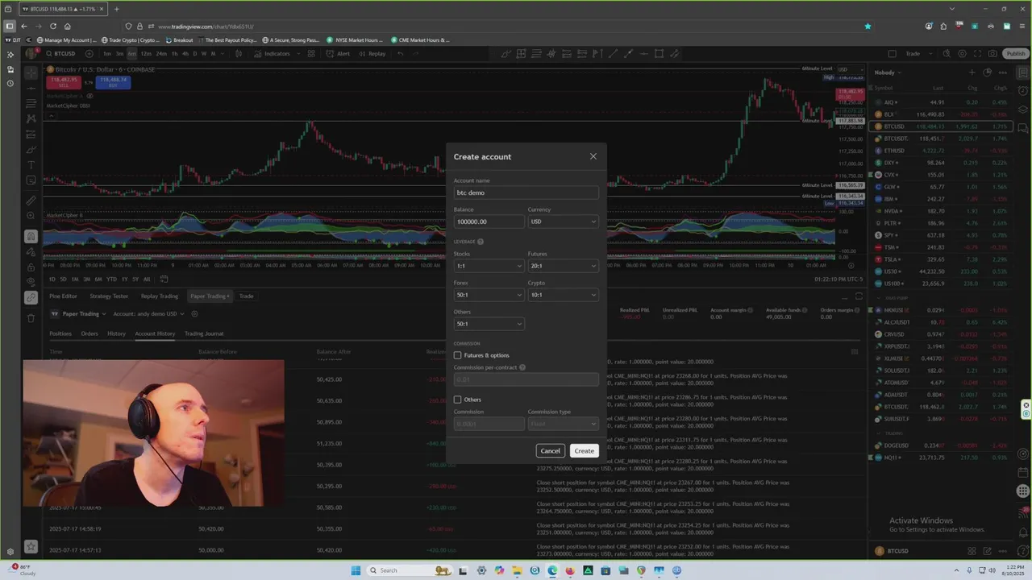Open the Nobody watchlist dropdown
This screenshot has width=1032, height=580.
(887, 72)
